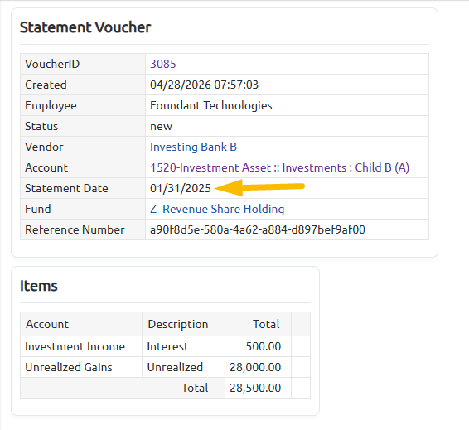Select the Vendor label cell

(x=83, y=147)
